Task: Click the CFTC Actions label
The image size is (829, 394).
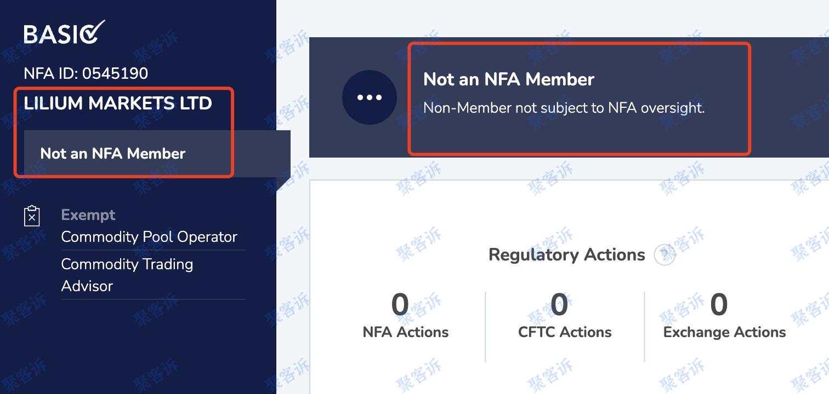Action: click(x=565, y=332)
